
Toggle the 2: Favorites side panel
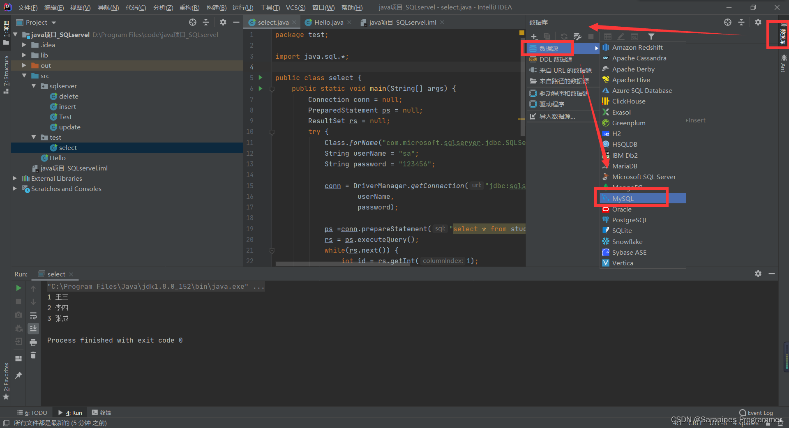6,381
